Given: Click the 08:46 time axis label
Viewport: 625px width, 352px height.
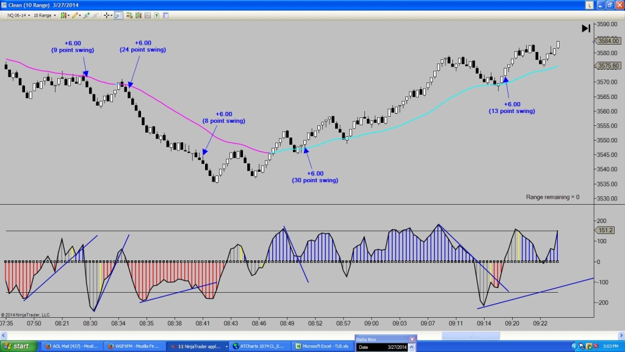Looking at the screenshot, I should (259, 323).
